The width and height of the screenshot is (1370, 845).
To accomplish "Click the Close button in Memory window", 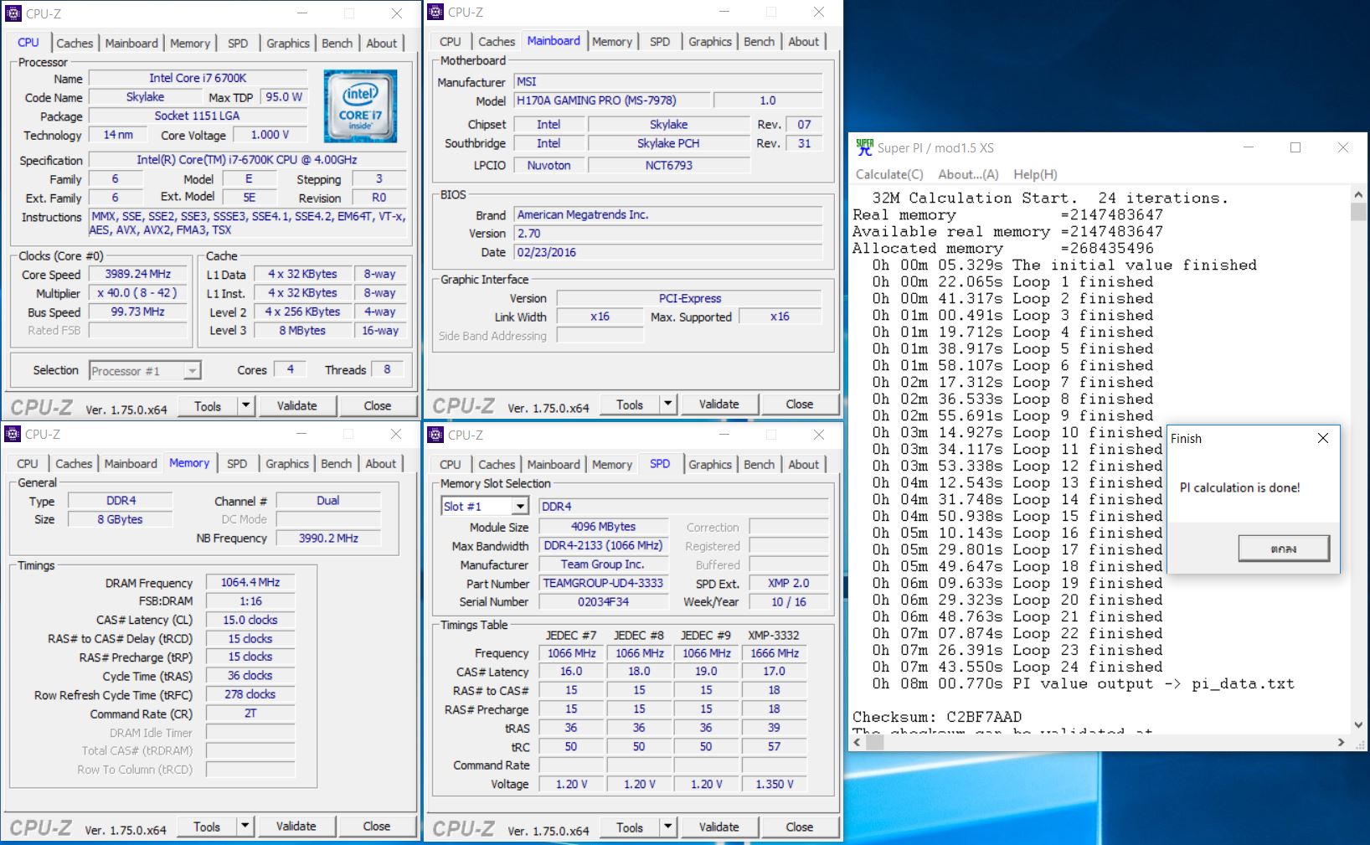I will pos(376,827).
